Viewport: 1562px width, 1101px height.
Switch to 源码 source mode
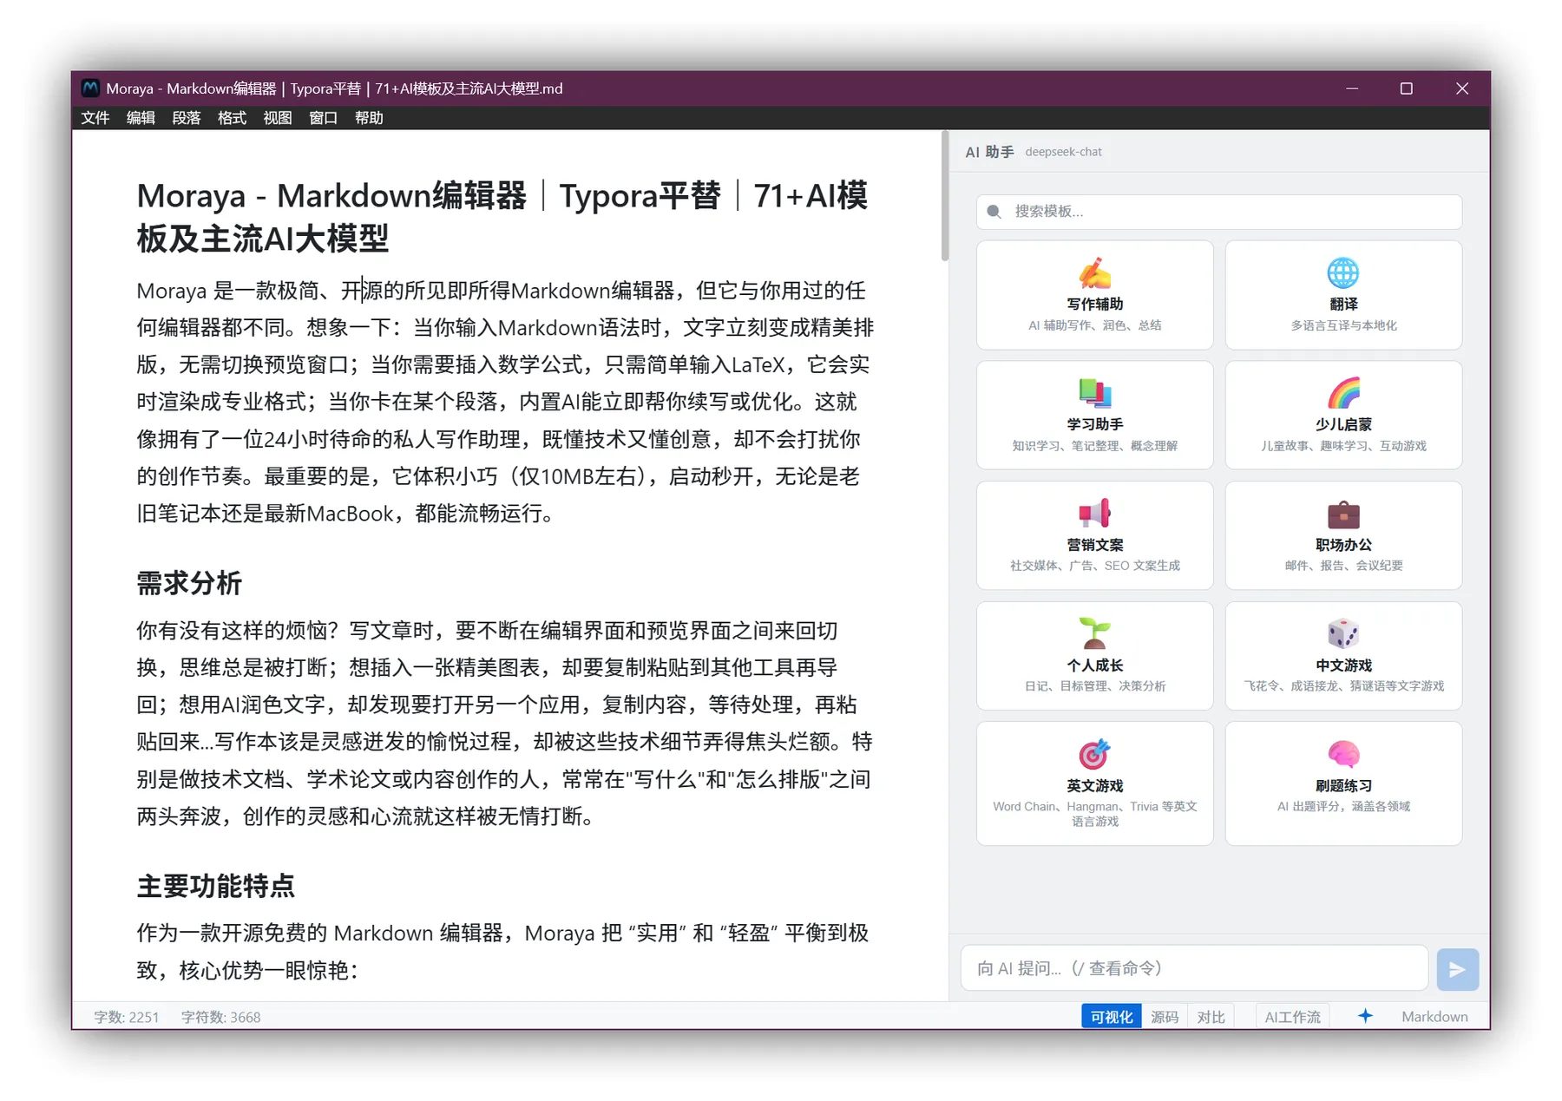1165,1017
